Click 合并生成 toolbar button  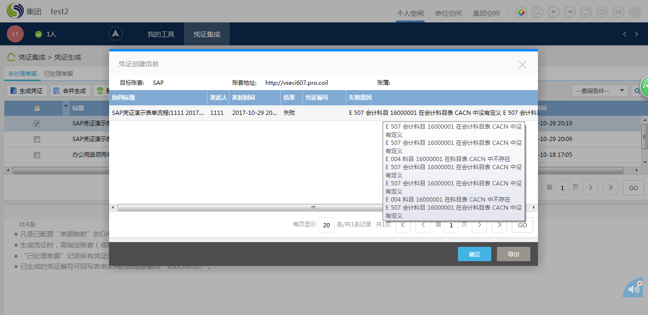click(x=70, y=91)
